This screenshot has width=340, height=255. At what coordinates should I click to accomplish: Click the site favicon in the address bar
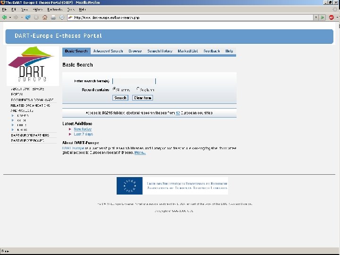point(70,17)
